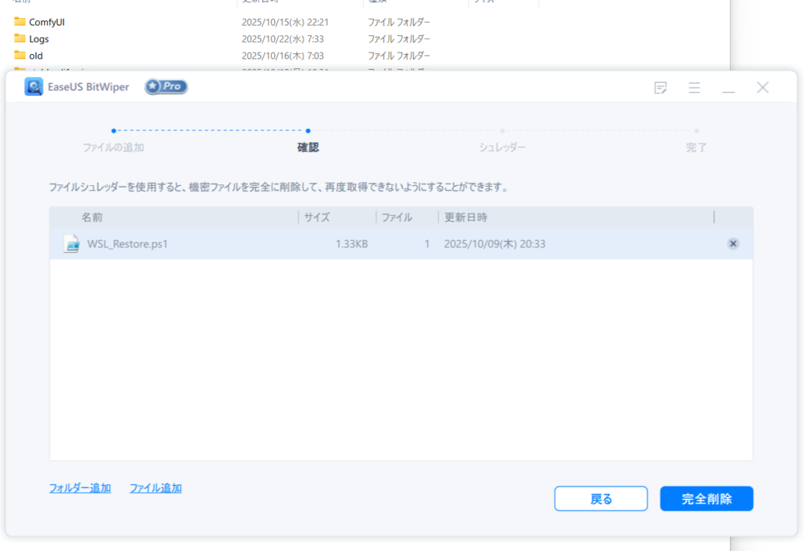Viewport: 804px width, 551px height.
Task: Open the hamburger menu icon
Action: pyautogui.click(x=694, y=87)
